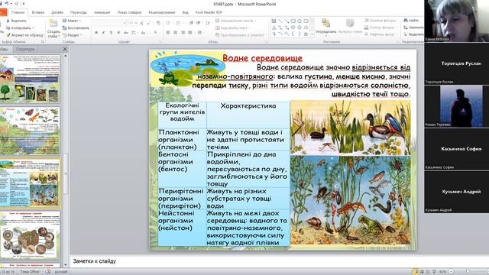The width and height of the screenshot is (489, 275).
Task: Select the butterfly and water cycle slide thumbnail
Action: tap(30, 131)
